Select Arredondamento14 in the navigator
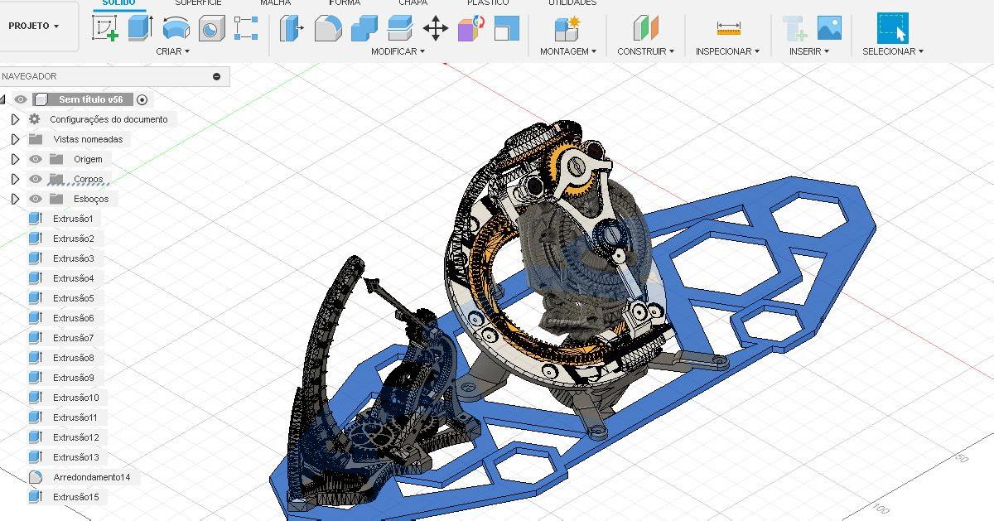 91,477
